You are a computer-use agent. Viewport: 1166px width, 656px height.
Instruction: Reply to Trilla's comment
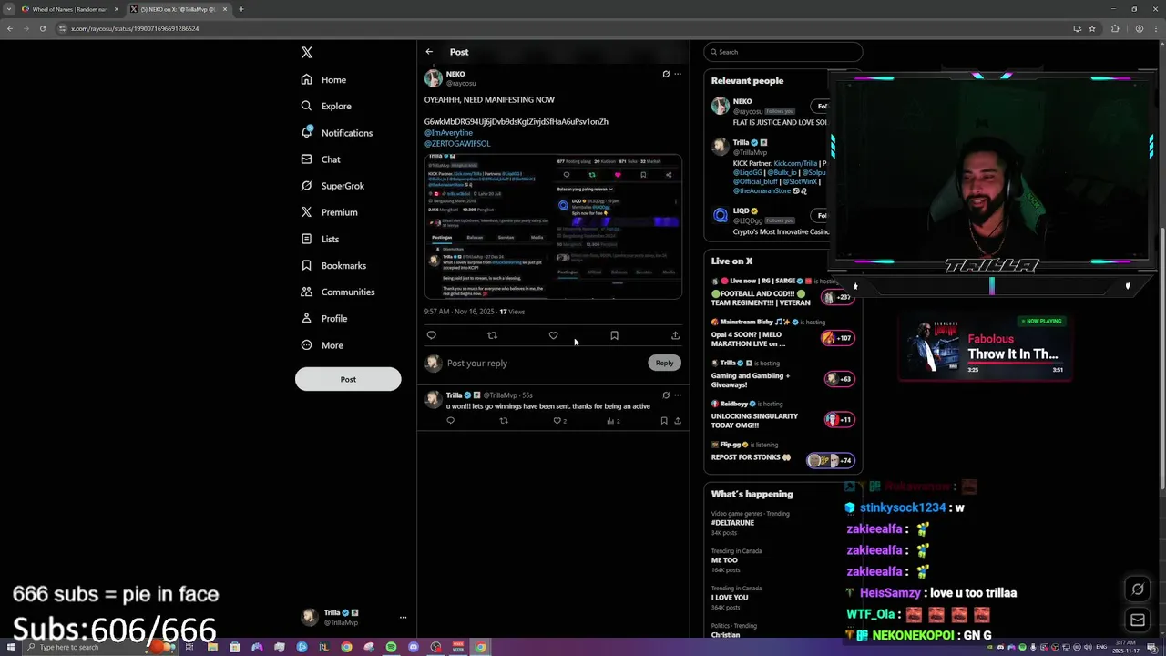click(450, 421)
